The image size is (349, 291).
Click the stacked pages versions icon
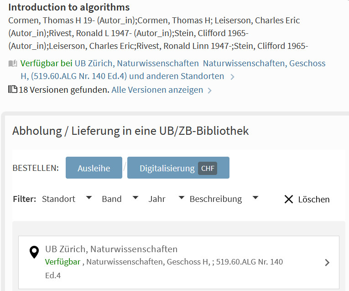coord(13,90)
